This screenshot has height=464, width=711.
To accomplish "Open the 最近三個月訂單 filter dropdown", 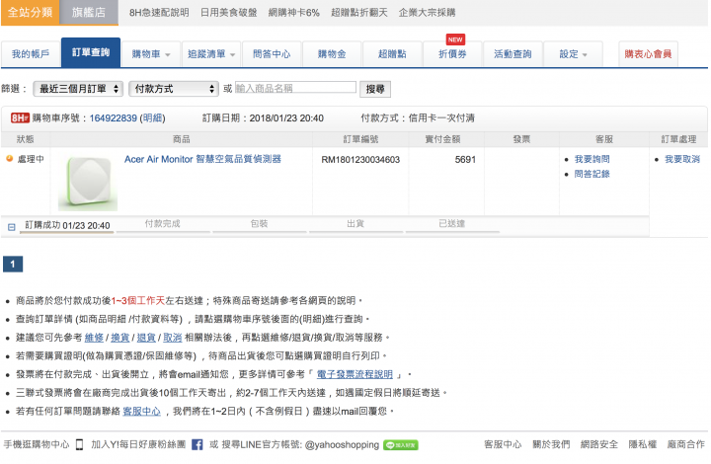I will pyautogui.click(x=78, y=89).
